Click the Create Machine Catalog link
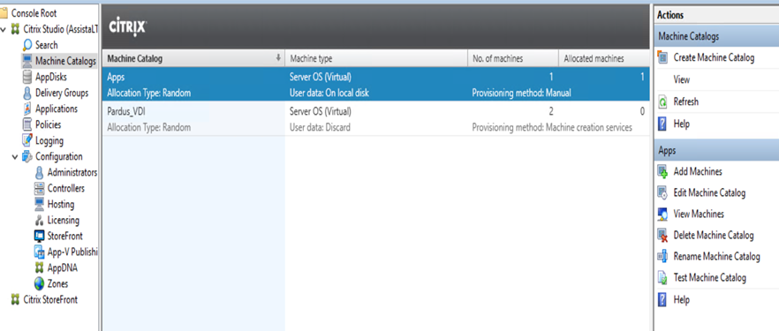Viewport: 779px width, 331px height. click(714, 57)
